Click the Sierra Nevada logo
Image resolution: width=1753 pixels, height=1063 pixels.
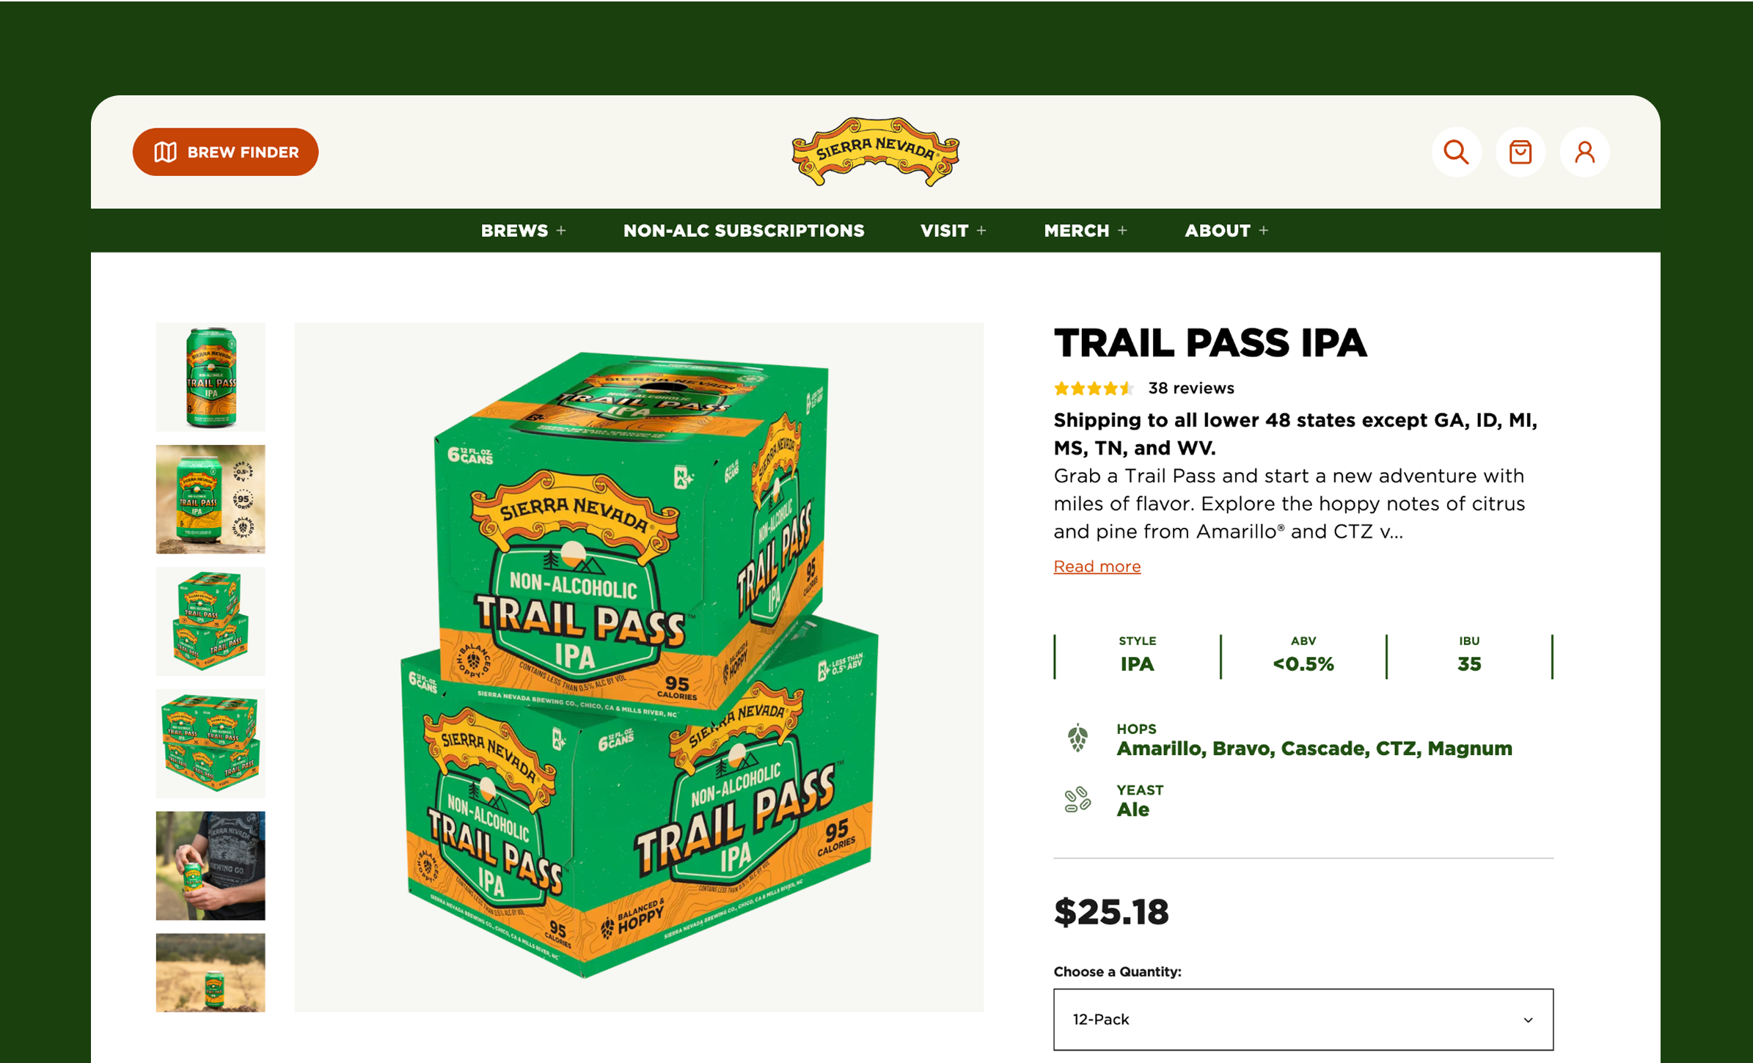click(876, 152)
